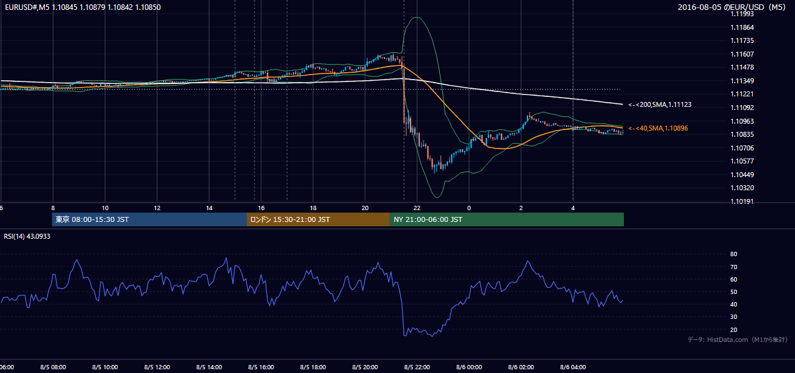Click price axis label 1.11092
Image resolution: width=795 pixels, height=373 pixels.
point(743,108)
